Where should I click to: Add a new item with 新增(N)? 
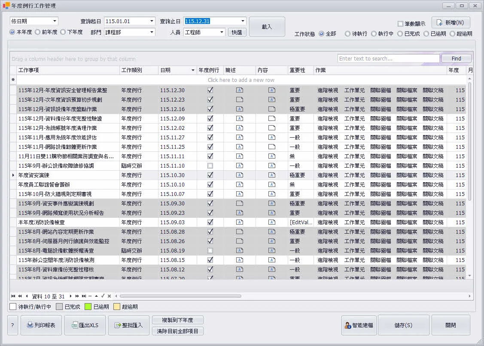451,22
